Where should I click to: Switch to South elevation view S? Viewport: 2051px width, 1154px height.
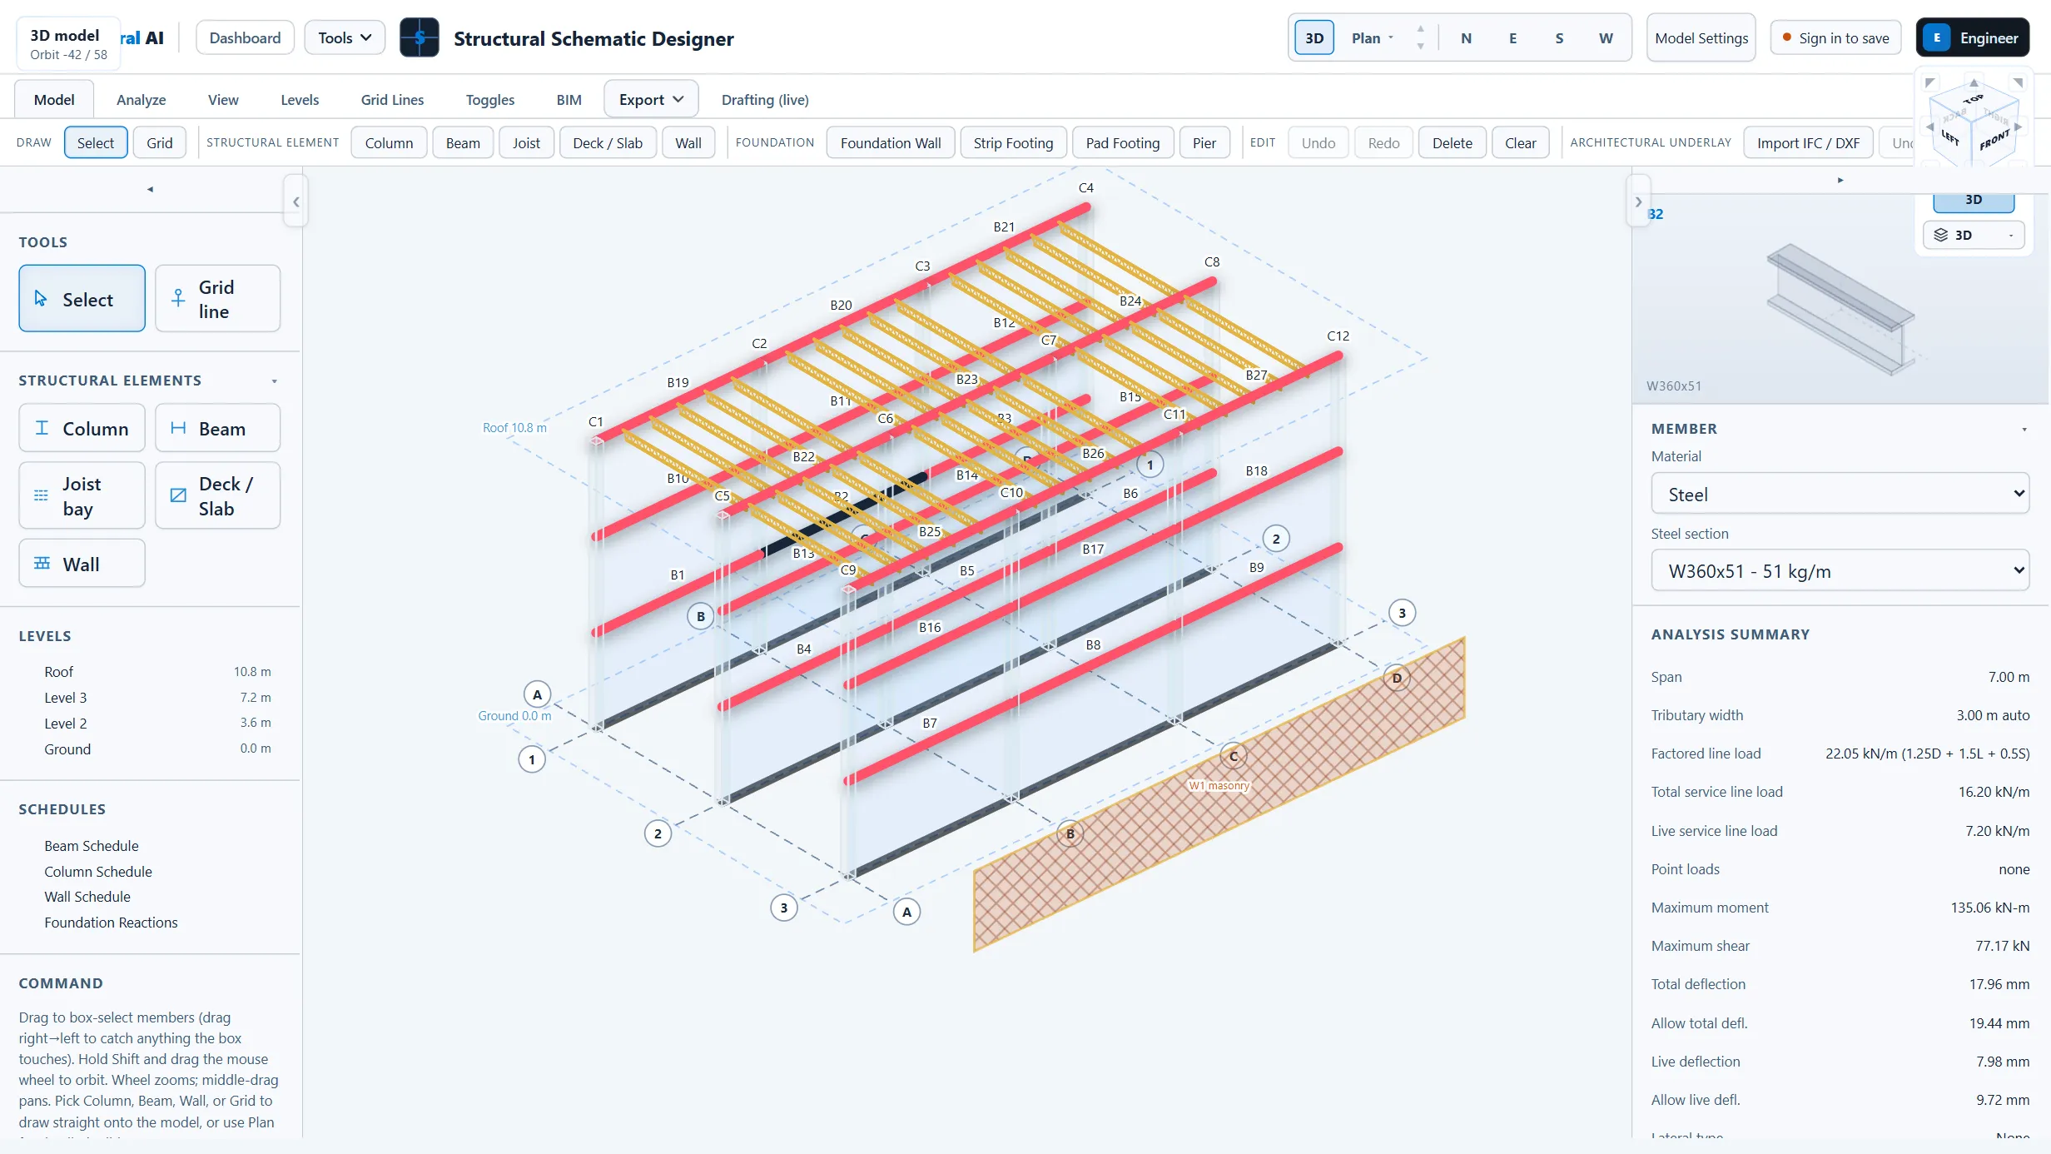[x=1559, y=37]
